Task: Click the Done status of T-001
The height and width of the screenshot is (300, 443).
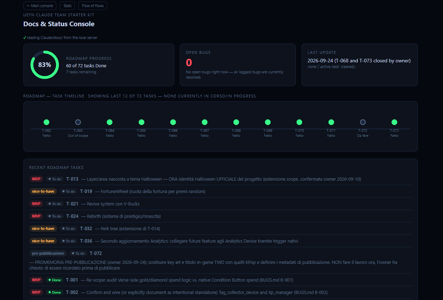Action: click(x=55, y=280)
